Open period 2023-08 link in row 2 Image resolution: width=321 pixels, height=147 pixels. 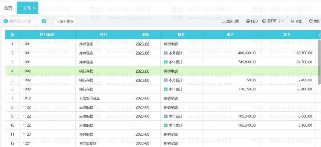point(142,53)
